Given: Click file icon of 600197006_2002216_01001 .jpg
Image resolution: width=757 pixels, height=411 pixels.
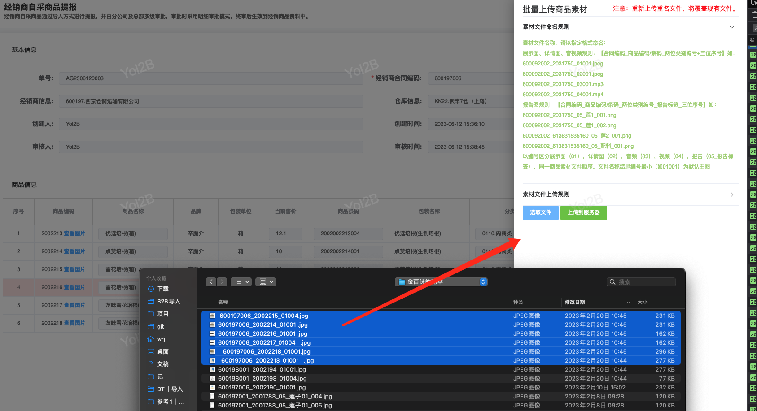Looking at the screenshot, I should [212, 334].
